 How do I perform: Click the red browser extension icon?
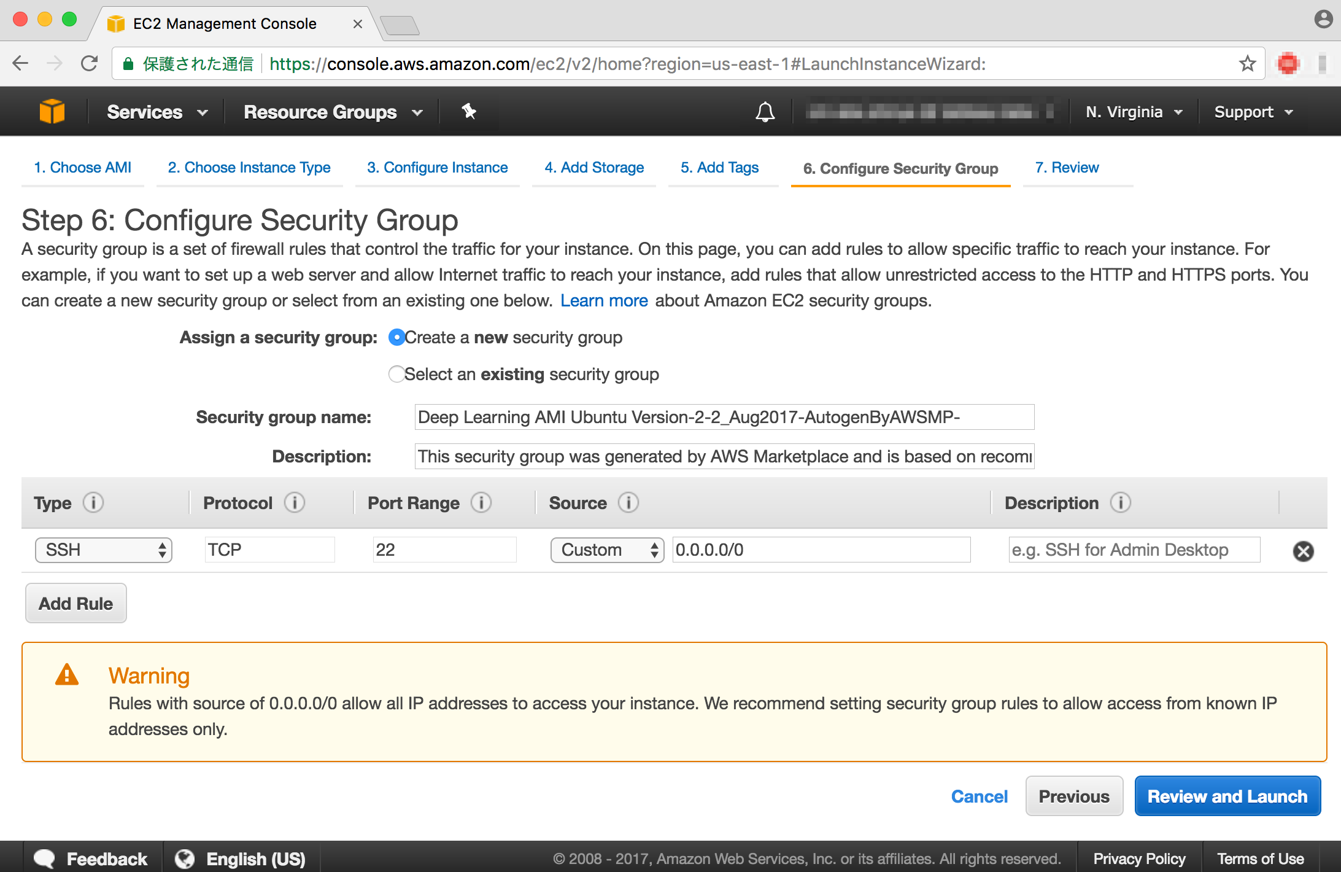point(1288,63)
